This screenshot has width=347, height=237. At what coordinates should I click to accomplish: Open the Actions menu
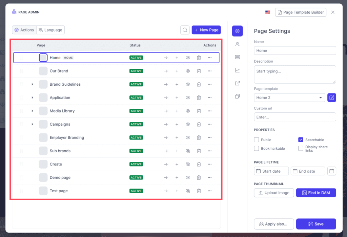pyautogui.click(x=24, y=30)
